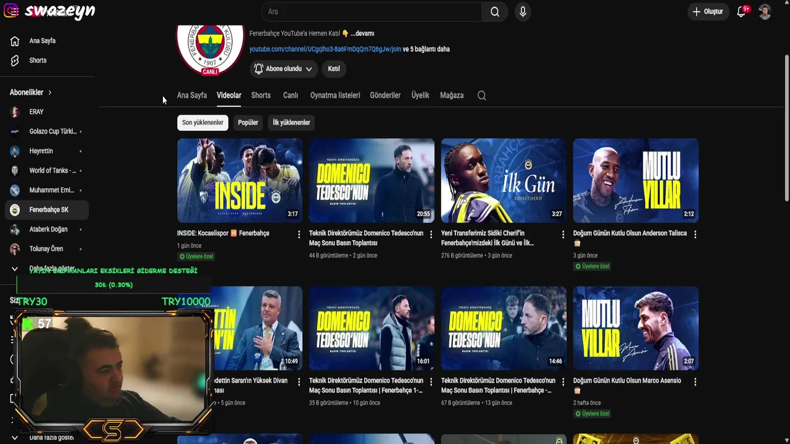Switch to Ana Sayfa channel tab
This screenshot has height=444, width=790.
coord(192,96)
